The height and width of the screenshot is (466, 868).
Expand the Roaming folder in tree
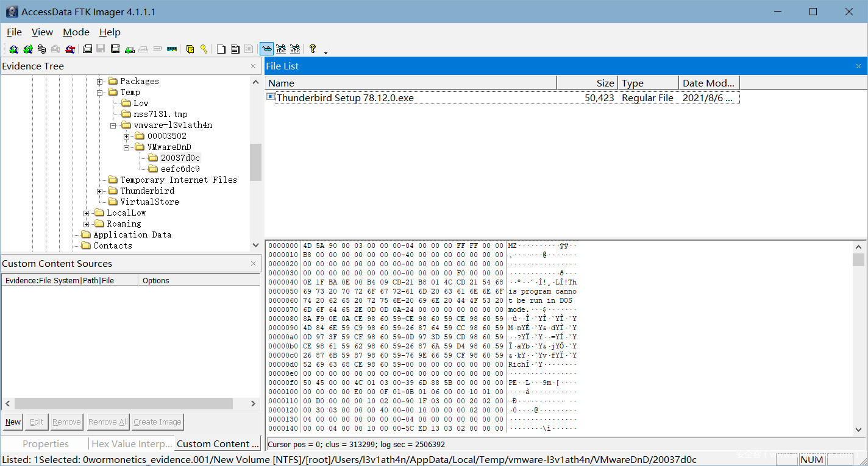tap(87, 224)
